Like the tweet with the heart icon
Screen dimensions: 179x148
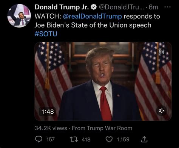(109, 139)
